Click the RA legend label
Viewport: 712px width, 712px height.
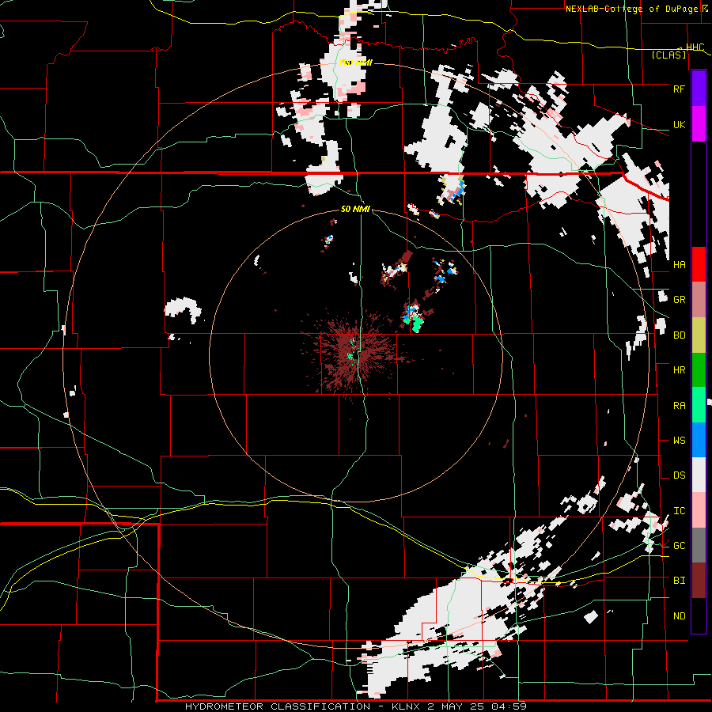679,405
